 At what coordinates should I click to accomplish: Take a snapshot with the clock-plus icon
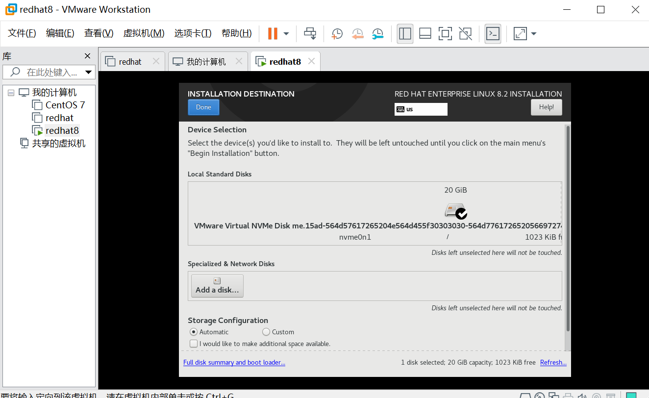tap(337, 33)
